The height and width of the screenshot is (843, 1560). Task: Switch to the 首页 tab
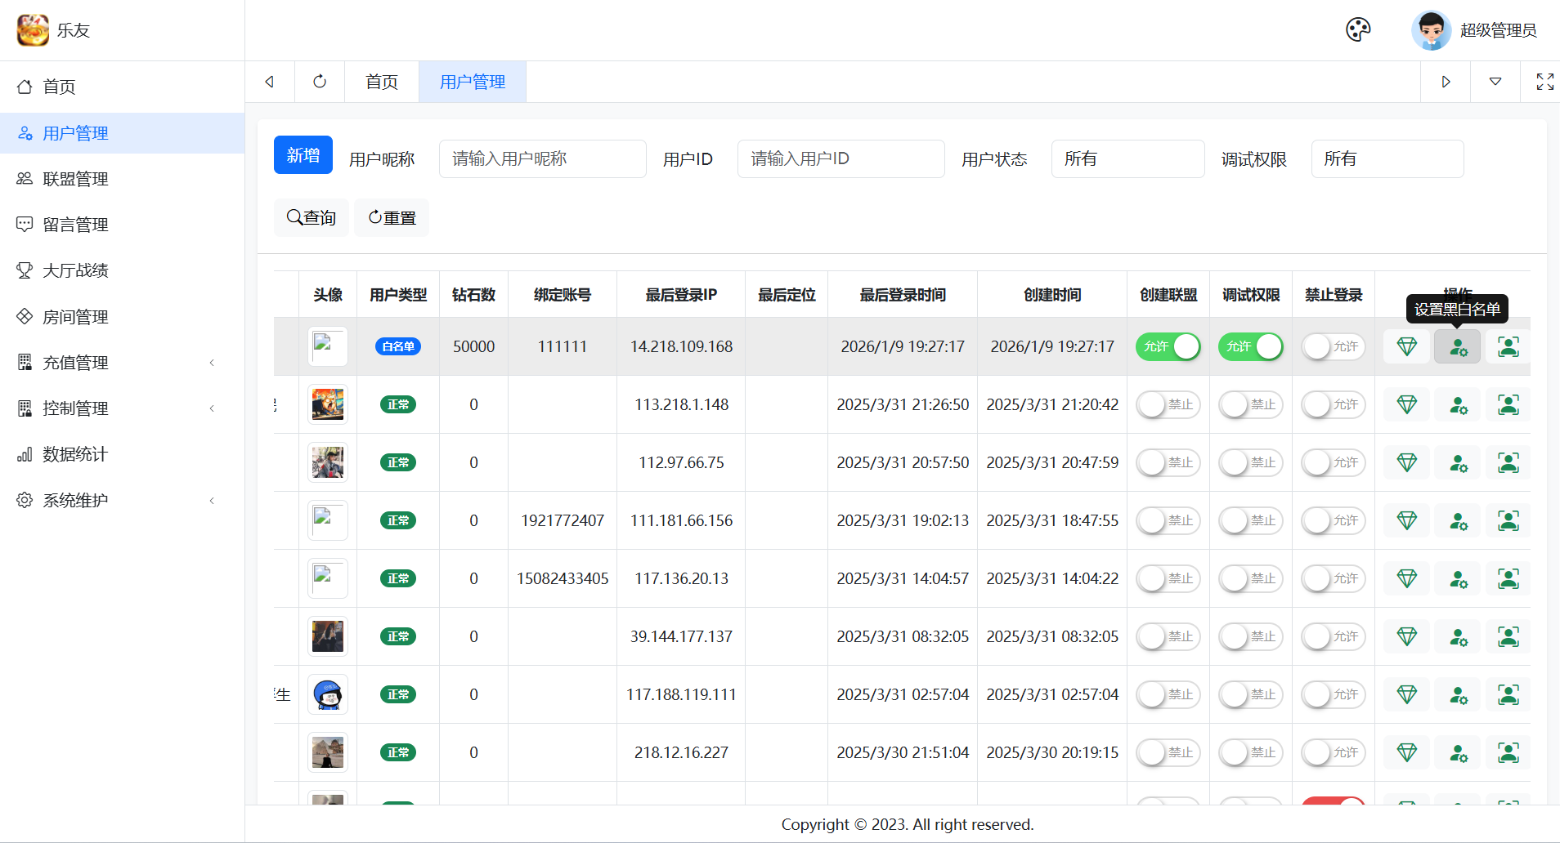382,82
